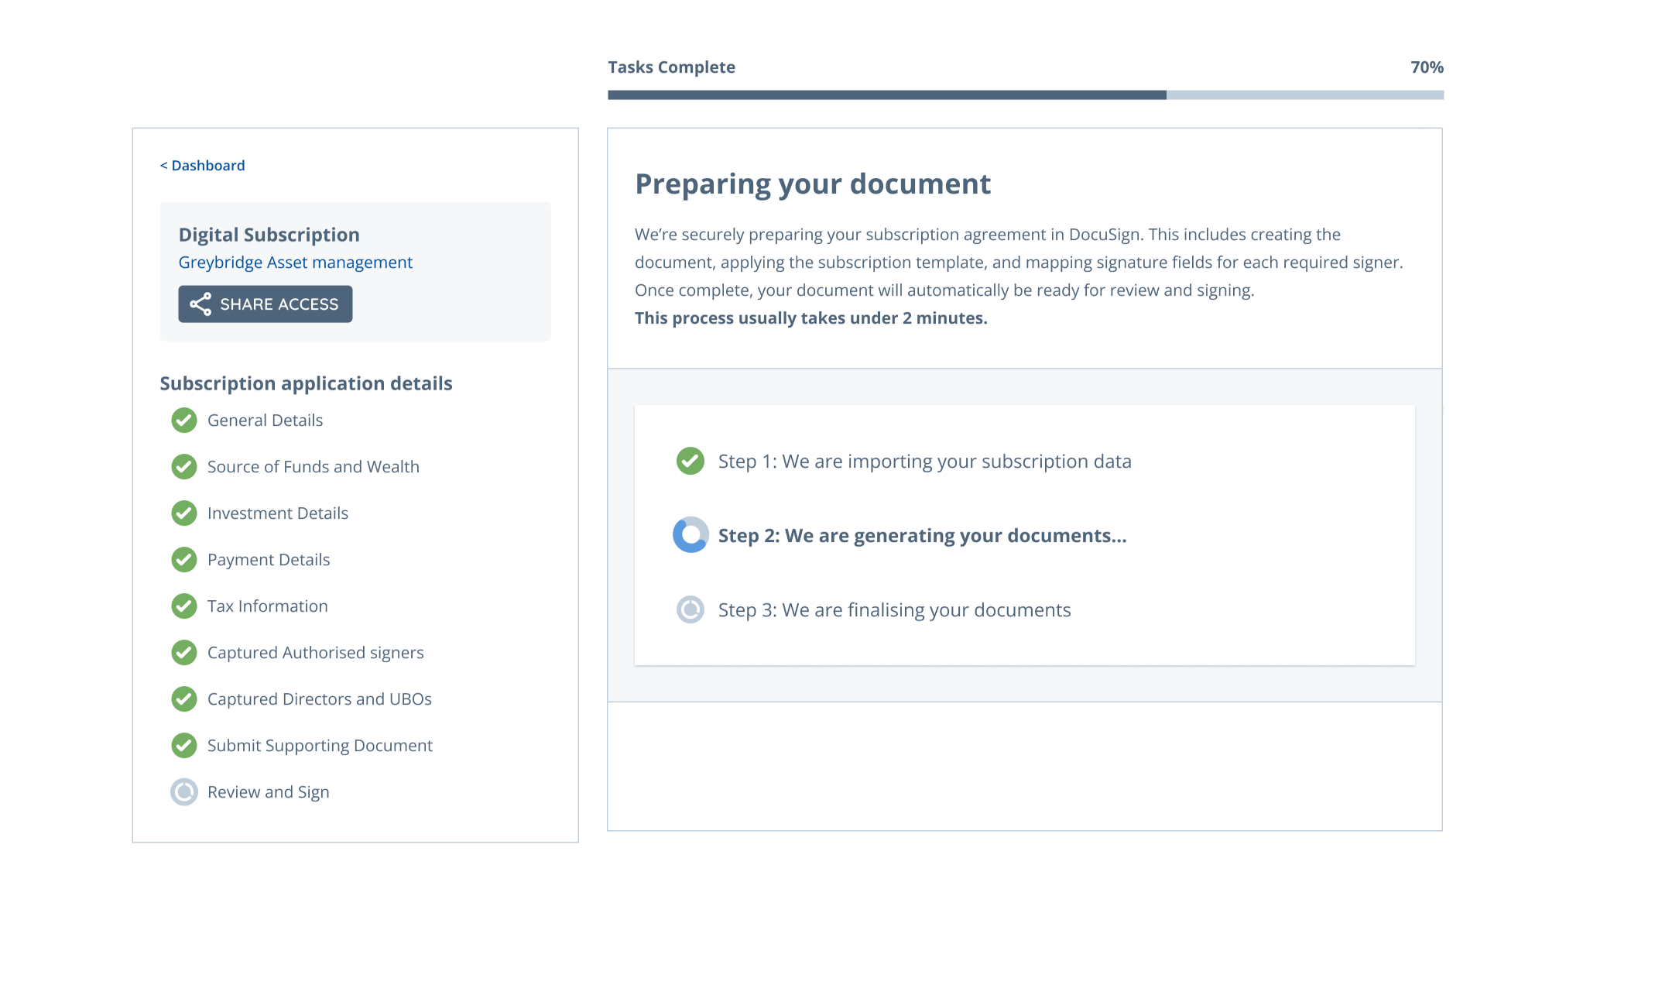Open the Investment Details section
Viewport: 1662px width, 992px height.
pyautogui.click(x=277, y=513)
